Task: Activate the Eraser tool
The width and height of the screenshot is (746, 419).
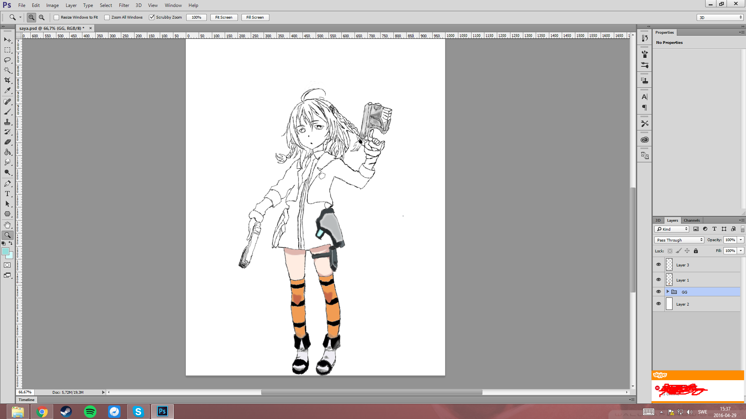Action: [7, 142]
